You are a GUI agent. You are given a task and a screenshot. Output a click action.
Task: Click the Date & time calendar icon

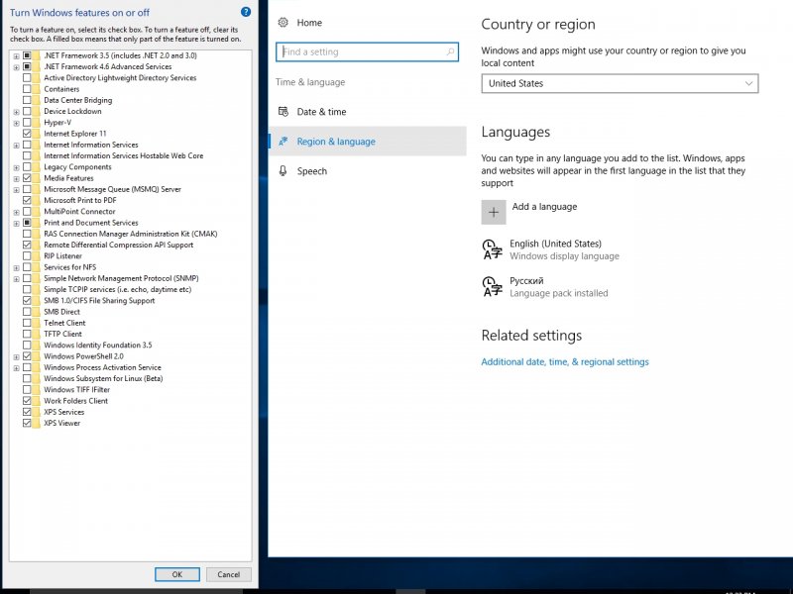click(283, 112)
